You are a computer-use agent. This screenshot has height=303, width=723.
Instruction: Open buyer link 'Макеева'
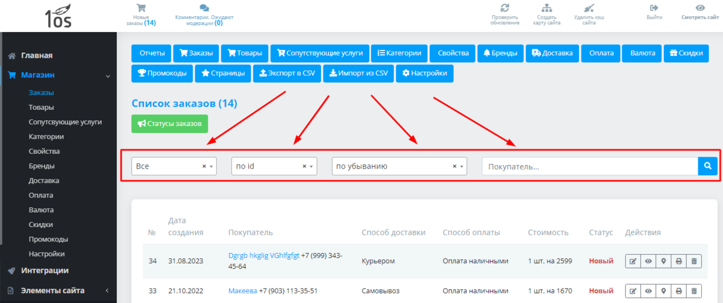(x=242, y=291)
